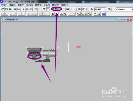The image size is (133, 101).
Task: Bring object to front icon
Action: coord(78,14)
